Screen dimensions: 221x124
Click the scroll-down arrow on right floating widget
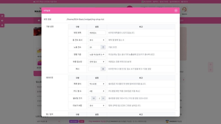click(x=211, y=70)
